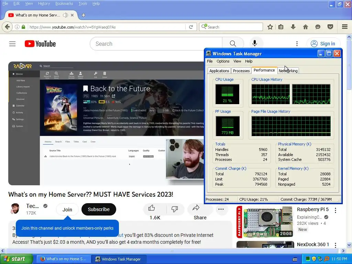Select the Firefox taskbar button
The width and height of the screenshot is (352, 264).
click(64, 259)
